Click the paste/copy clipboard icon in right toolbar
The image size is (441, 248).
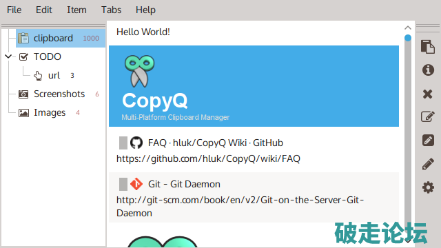coord(428,47)
